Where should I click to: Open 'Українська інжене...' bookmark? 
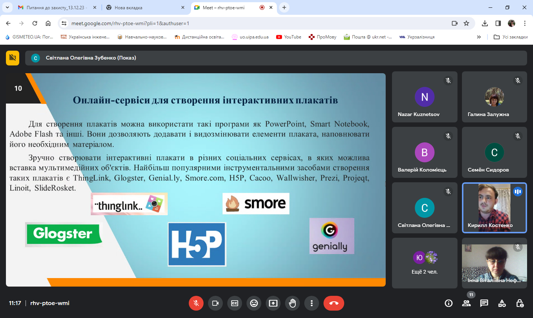click(x=85, y=37)
